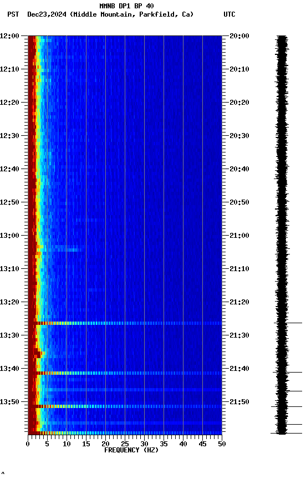Click '(Middle Mountain, Parkfield, Ca)' location text
Viewport: 306px width, 479px height.
131,14
